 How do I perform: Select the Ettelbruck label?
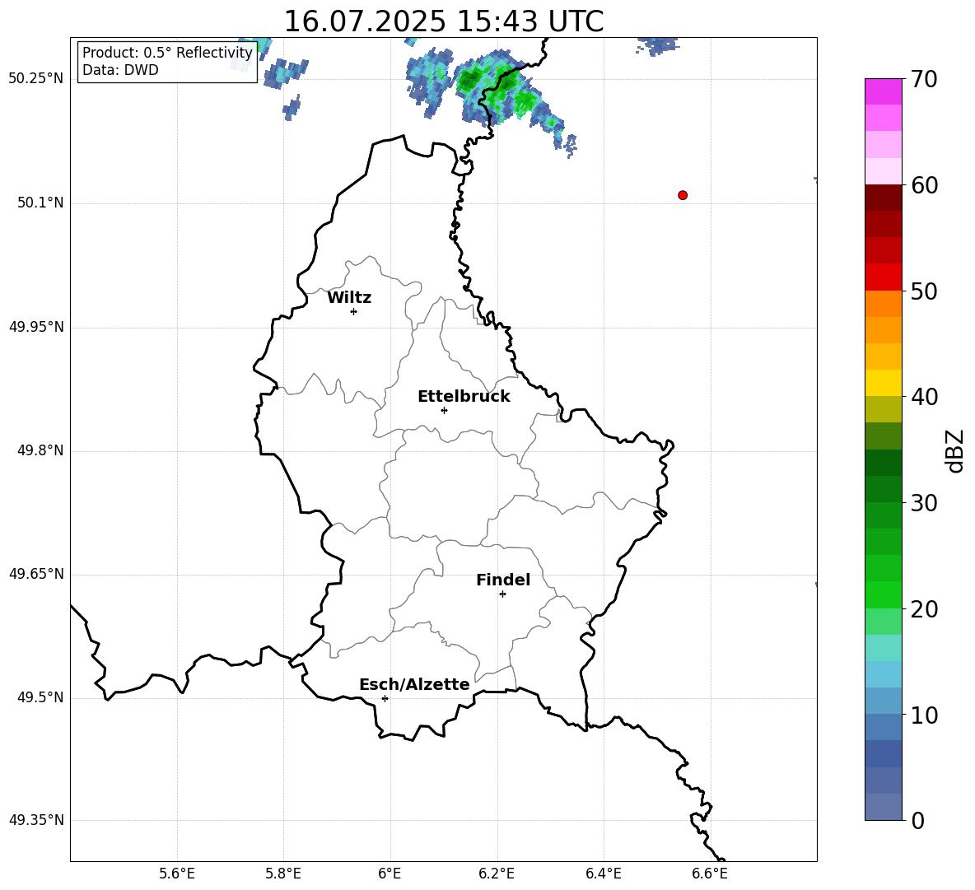pyautogui.click(x=464, y=397)
